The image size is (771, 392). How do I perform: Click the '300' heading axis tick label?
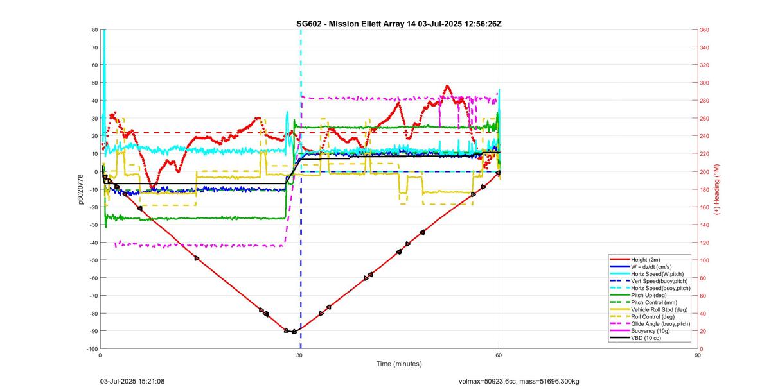[705, 83]
